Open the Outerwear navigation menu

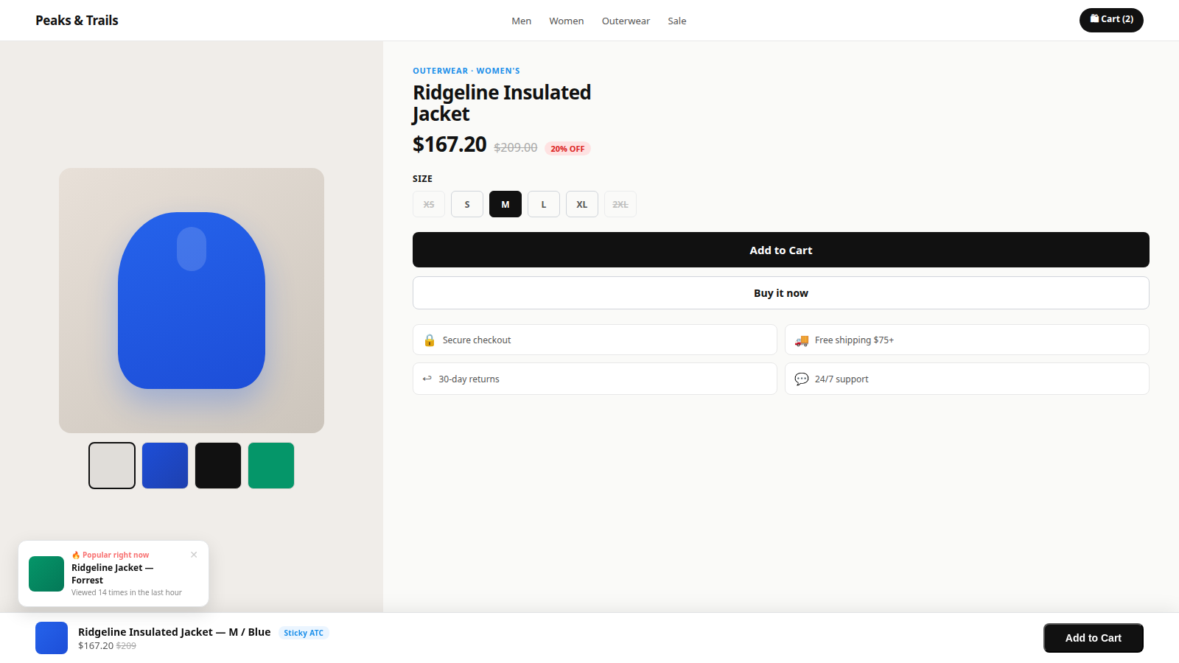(x=626, y=21)
